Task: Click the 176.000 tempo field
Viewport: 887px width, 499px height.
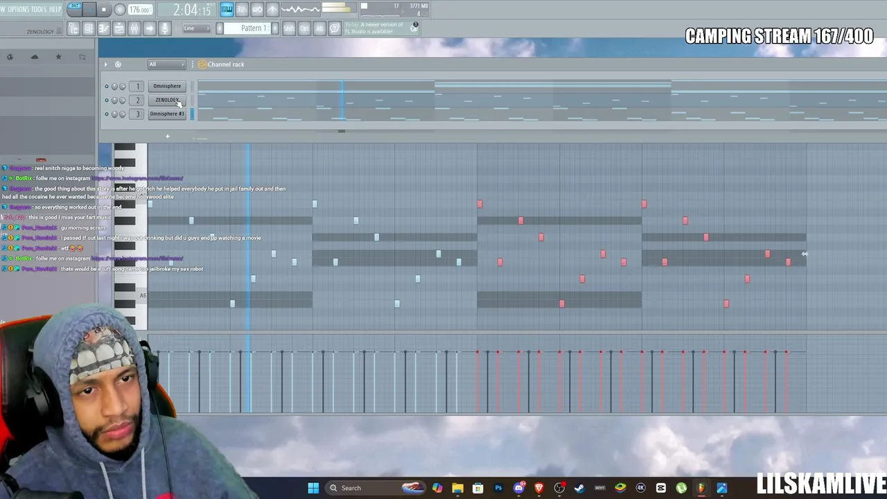Action: (x=140, y=10)
